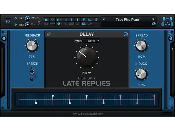Click the spread value '100 %'
175x131 pixels.
[141, 57]
